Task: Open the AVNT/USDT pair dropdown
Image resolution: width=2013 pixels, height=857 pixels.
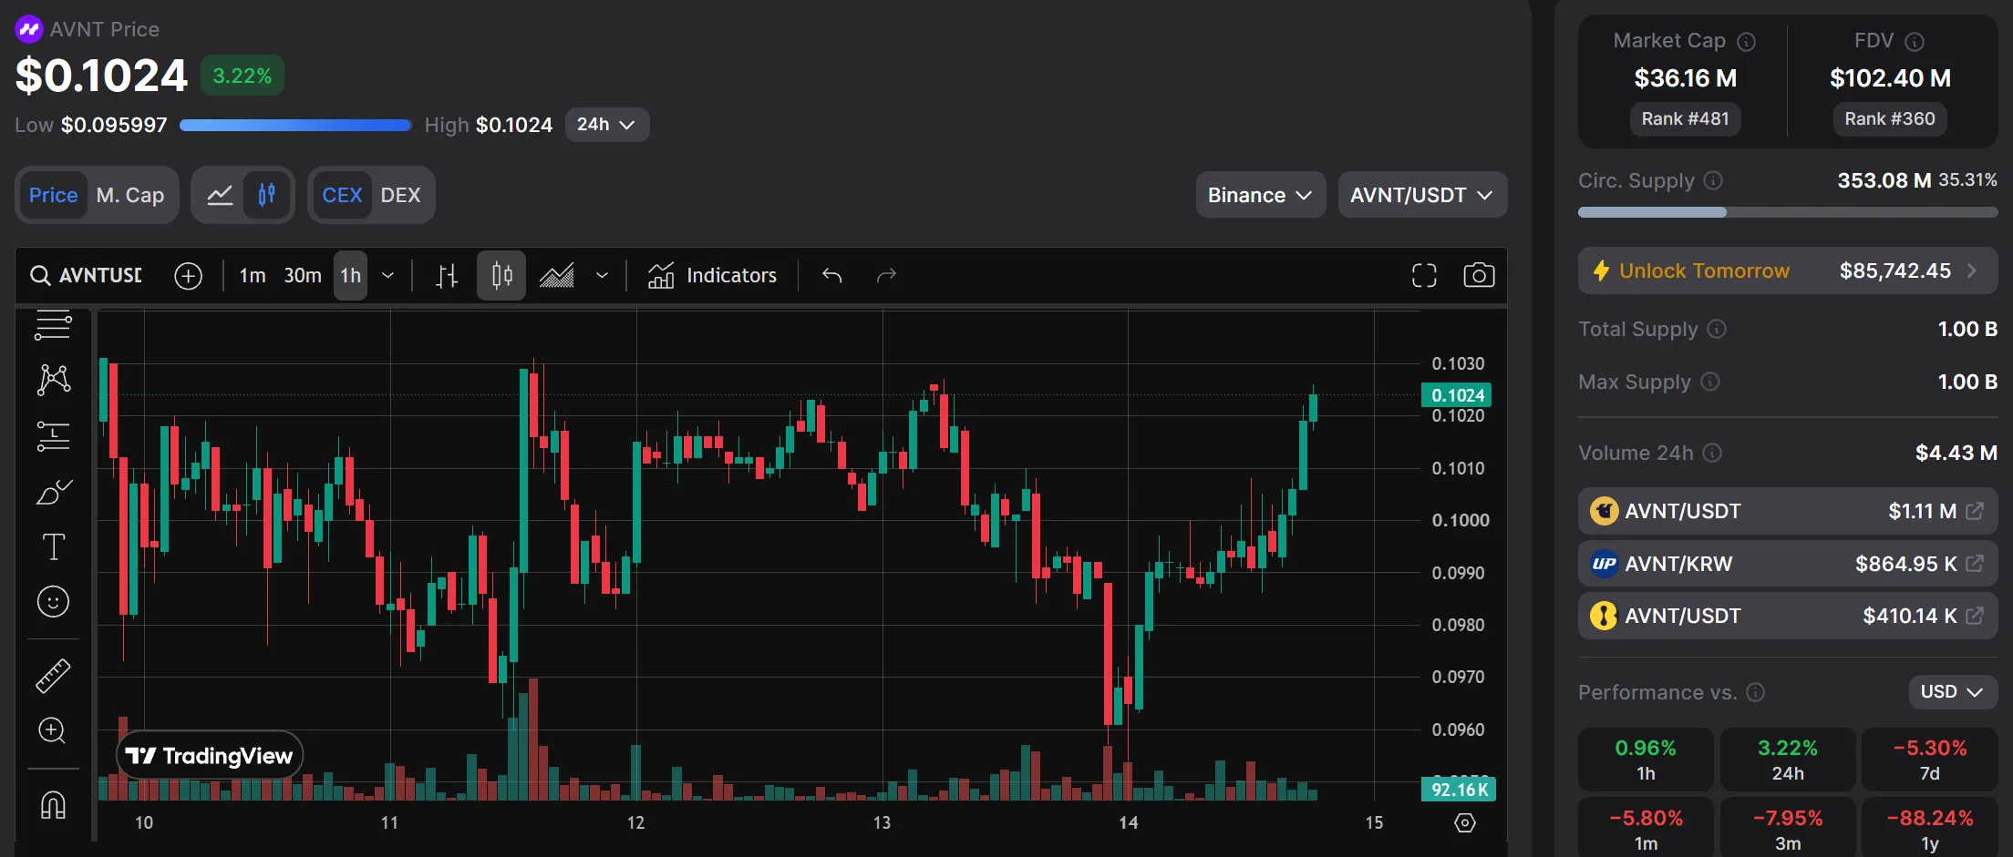Action: pos(1422,195)
